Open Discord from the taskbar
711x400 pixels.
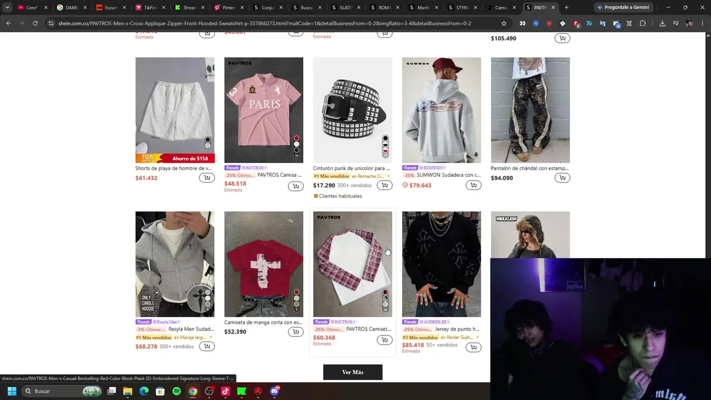point(274,391)
